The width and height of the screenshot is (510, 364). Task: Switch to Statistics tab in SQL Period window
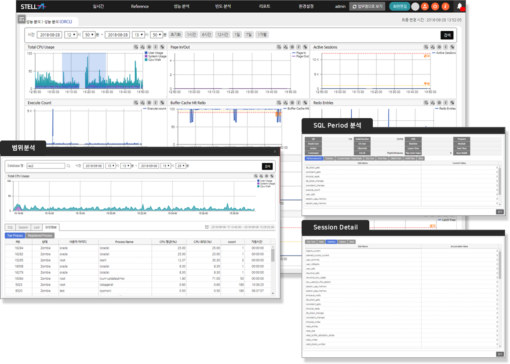click(x=329, y=159)
